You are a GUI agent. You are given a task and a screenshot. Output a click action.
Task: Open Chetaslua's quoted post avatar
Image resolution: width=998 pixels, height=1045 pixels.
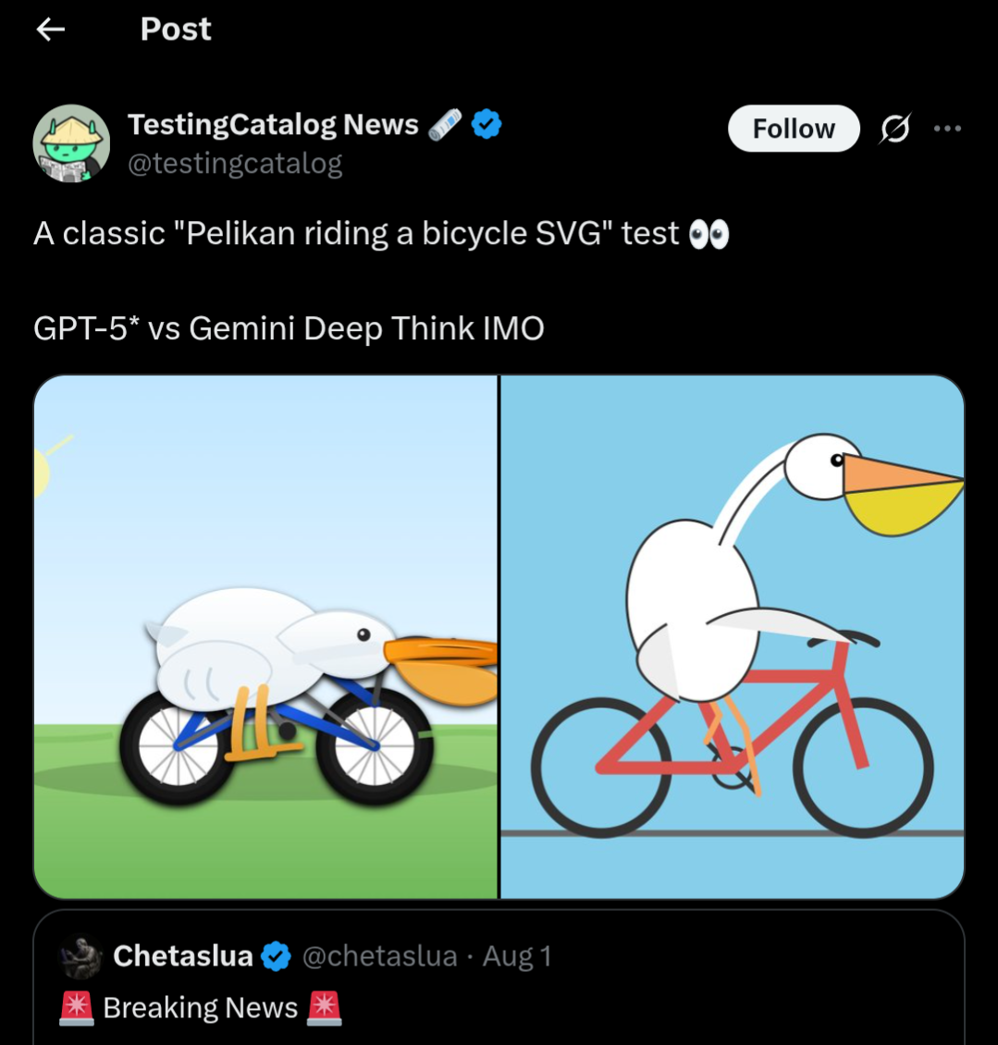pos(80,956)
